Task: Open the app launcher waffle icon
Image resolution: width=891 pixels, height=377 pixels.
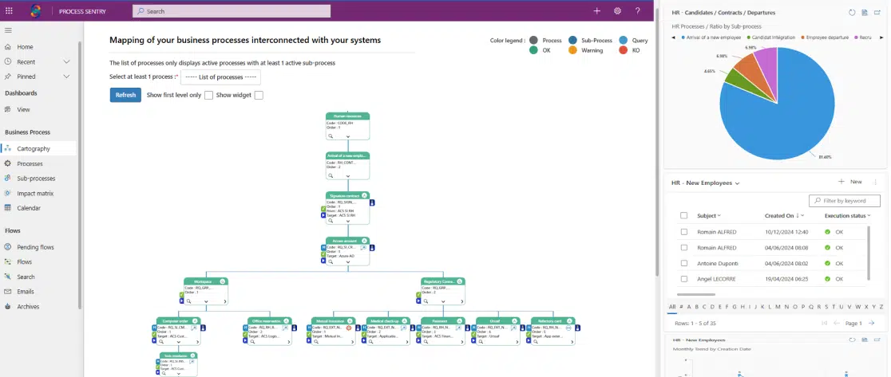Action: [x=9, y=11]
